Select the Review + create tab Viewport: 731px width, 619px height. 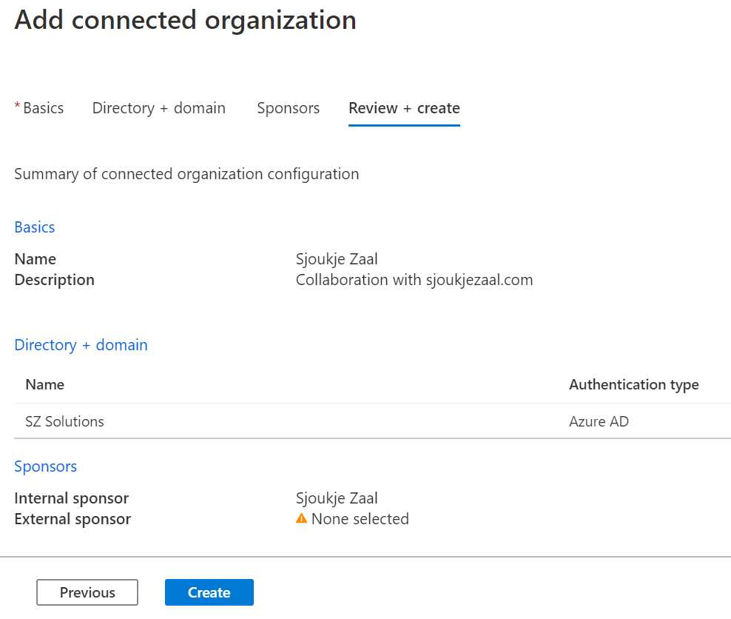pyautogui.click(x=404, y=108)
